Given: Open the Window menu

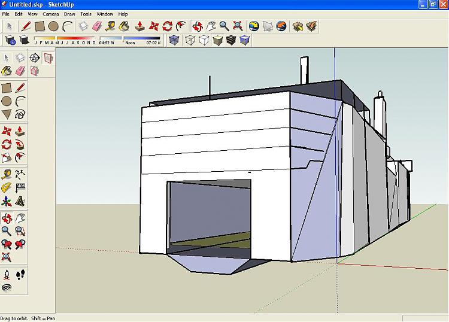Looking at the screenshot, I should click(105, 14).
